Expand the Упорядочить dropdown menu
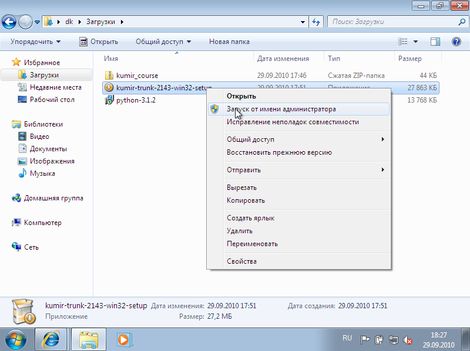The height and width of the screenshot is (351, 470). (35, 42)
